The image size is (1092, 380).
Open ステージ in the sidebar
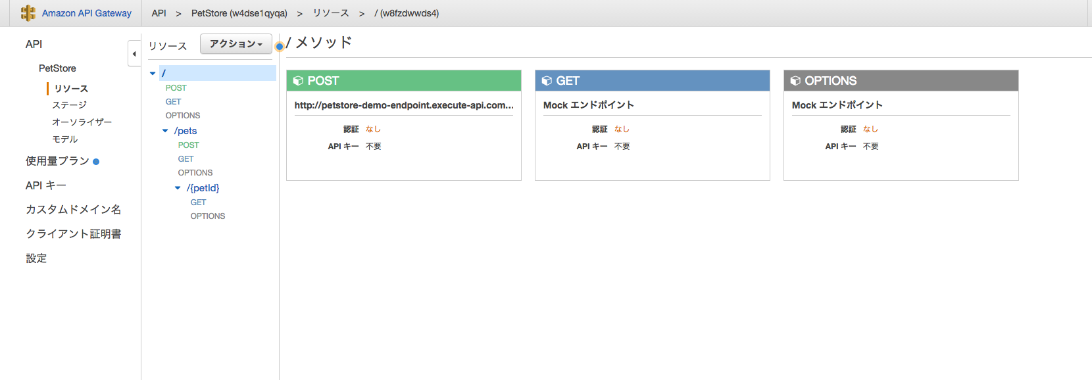[x=69, y=105]
